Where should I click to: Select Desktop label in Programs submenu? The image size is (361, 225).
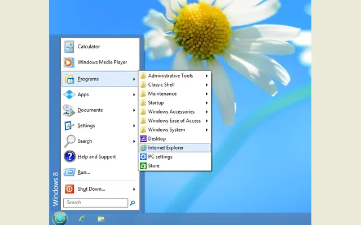(x=157, y=139)
